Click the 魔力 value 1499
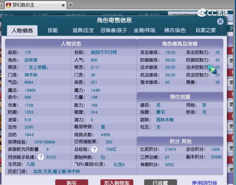 (95, 90)
